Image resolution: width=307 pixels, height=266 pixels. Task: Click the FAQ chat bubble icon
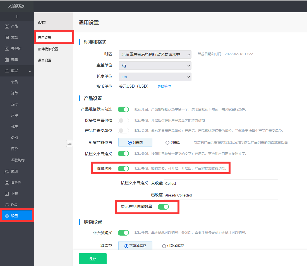[7, 205]
